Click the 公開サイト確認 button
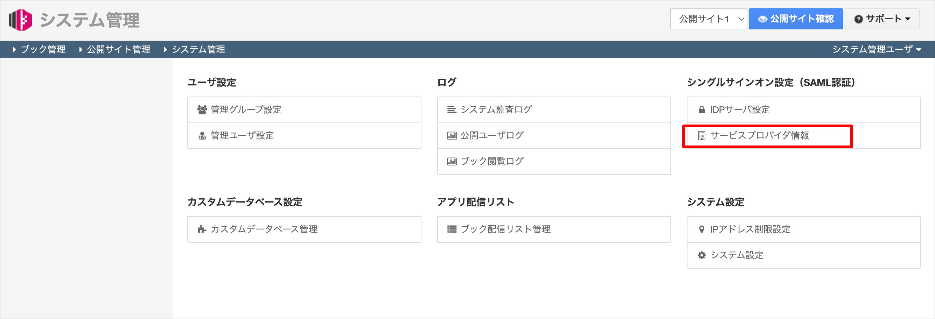The image size is (935, 319). click(796, 19)
